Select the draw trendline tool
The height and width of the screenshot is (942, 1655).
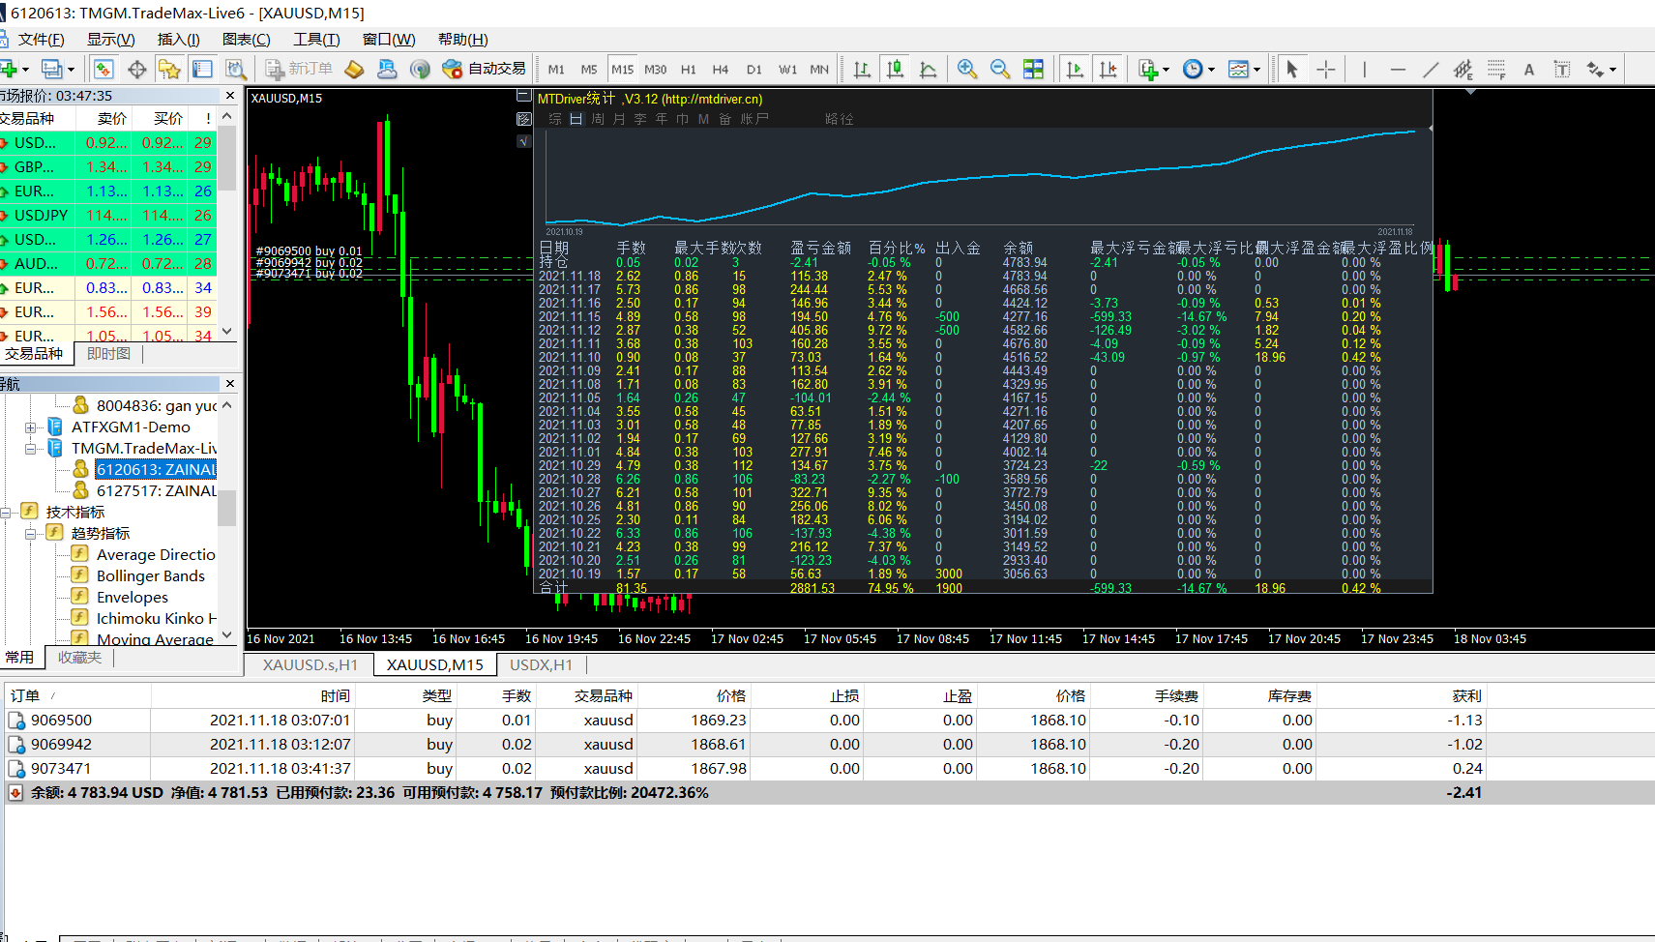[x=1431, y=69]
